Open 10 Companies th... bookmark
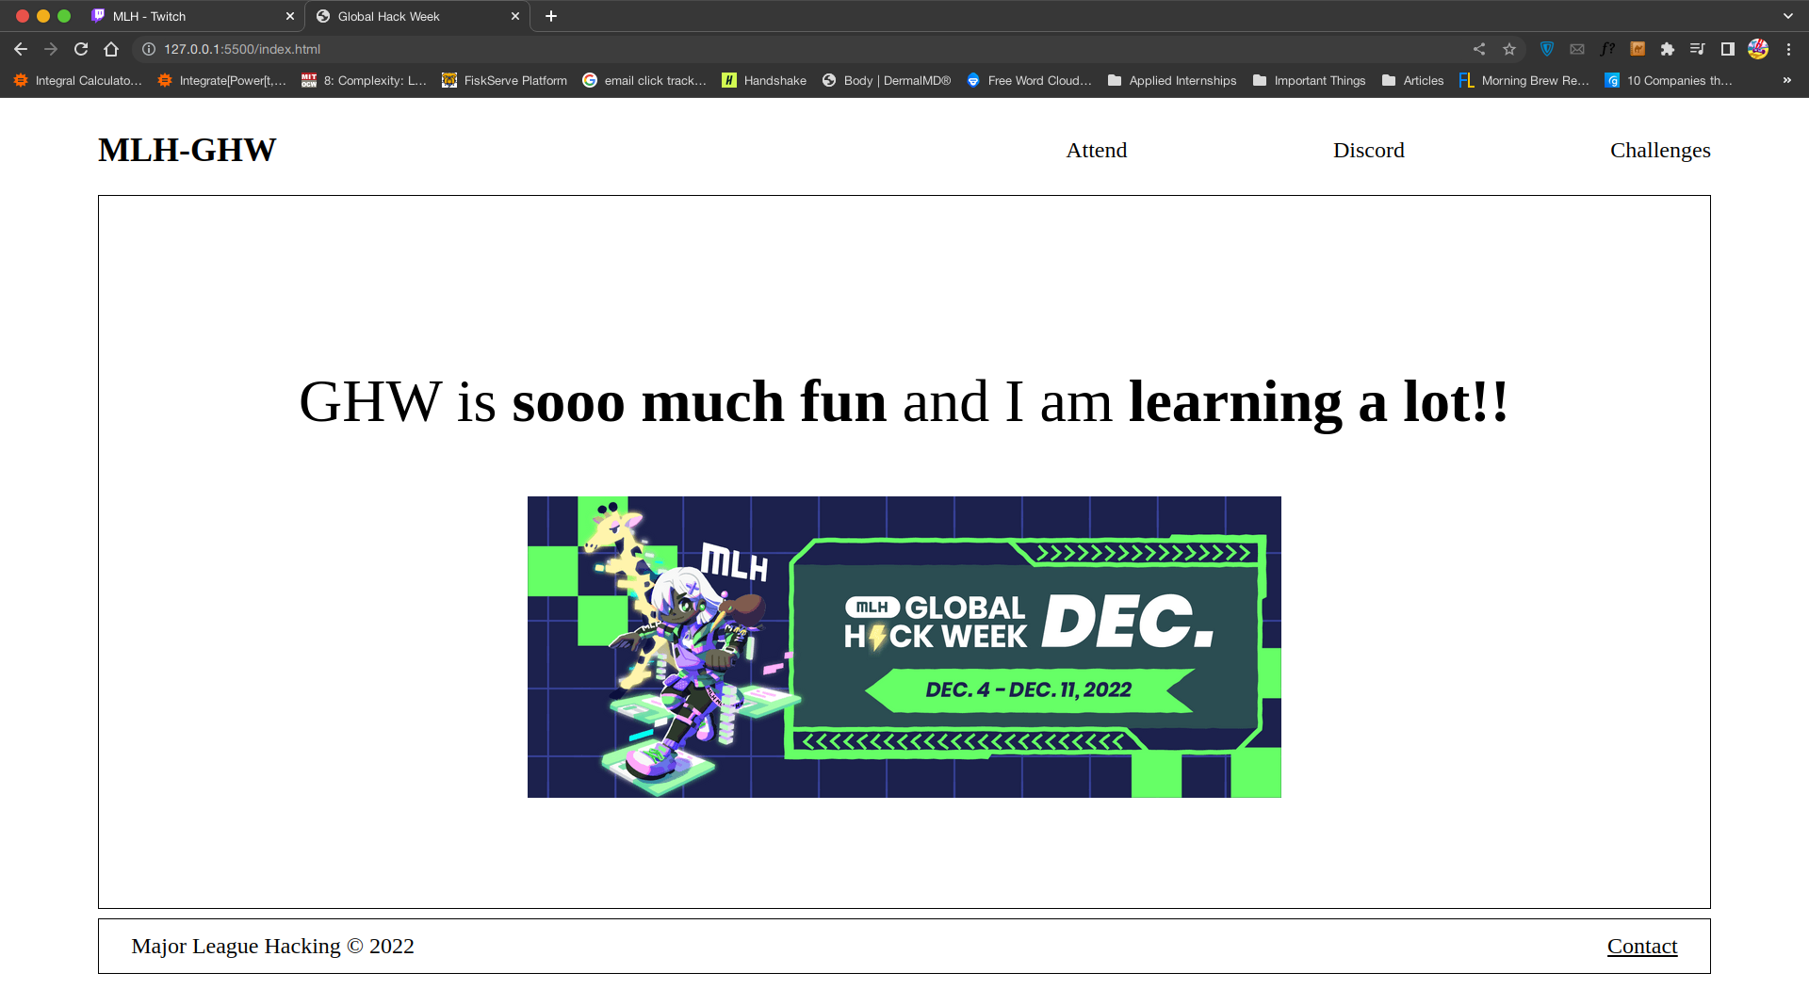 pyautogui.click(x=1669, y=80)
